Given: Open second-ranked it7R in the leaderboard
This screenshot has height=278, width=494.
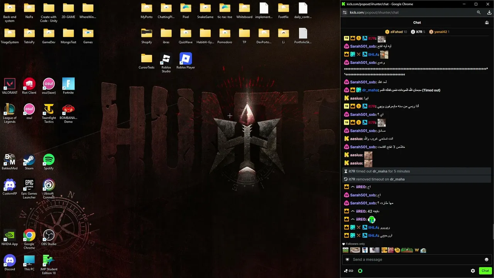Looking at the screenshot, I should 418,32.
